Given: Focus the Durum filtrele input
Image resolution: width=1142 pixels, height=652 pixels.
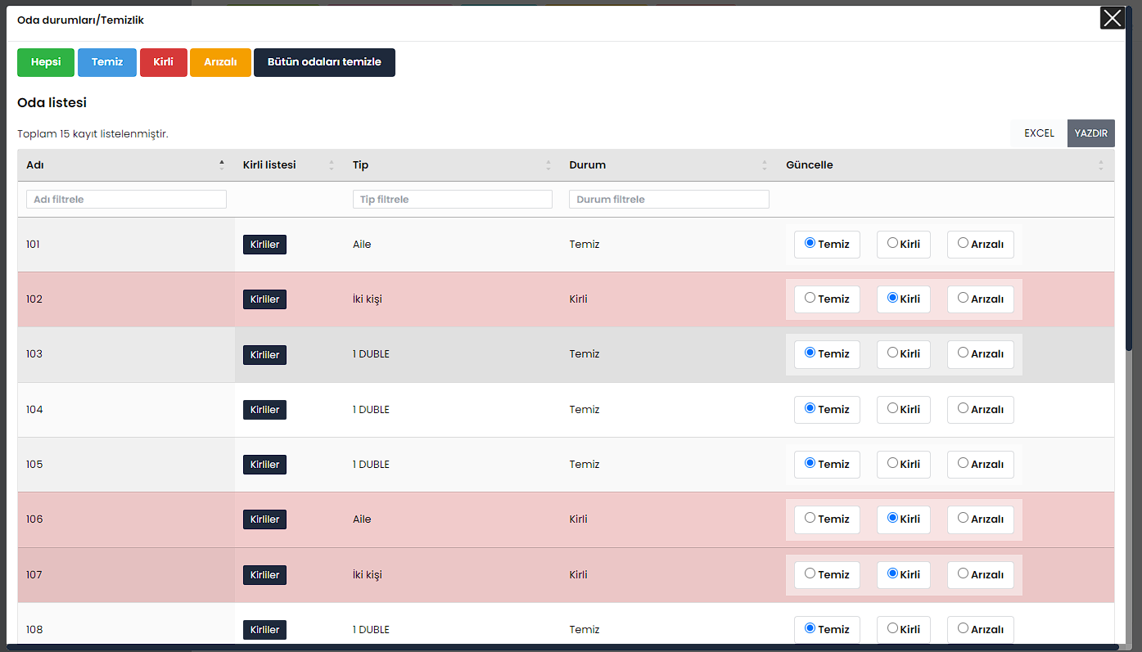Looking at the screenshot, I should click(x=669, y=199).
